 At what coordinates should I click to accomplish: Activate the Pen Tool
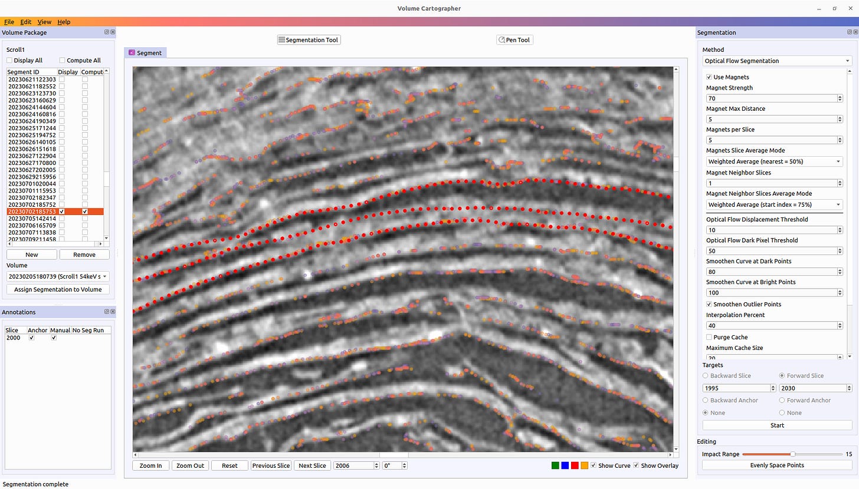point(514,40)
